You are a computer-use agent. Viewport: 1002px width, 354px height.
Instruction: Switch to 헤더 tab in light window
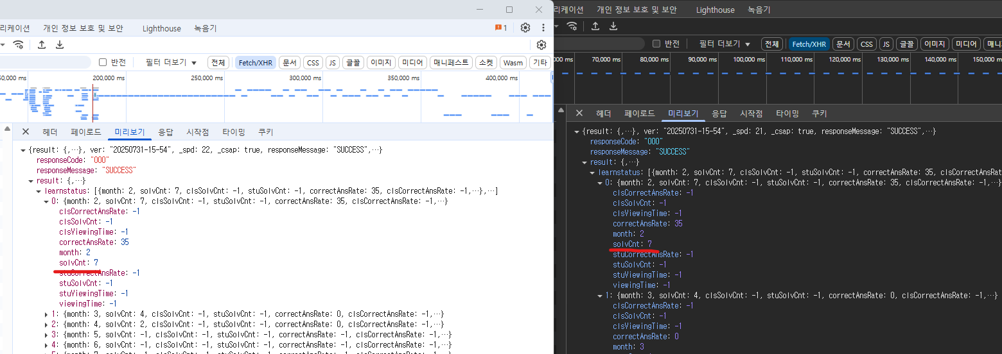(x=50, y=132)
